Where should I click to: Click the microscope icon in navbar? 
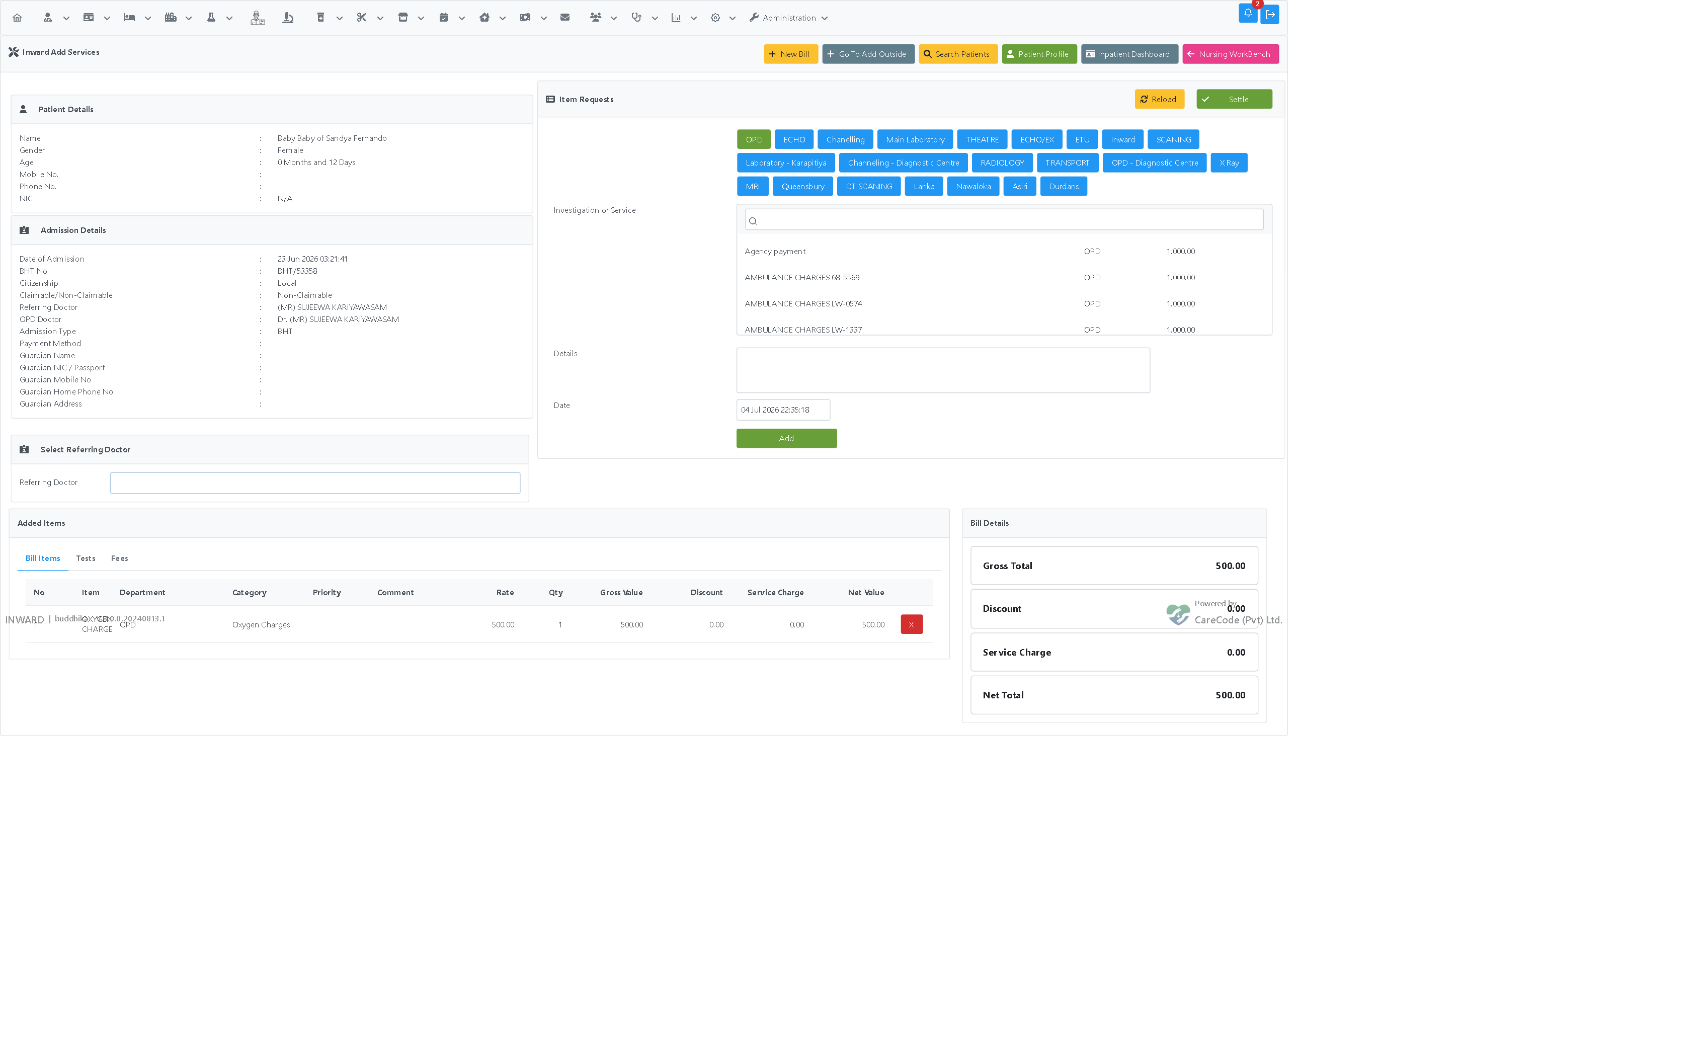[x=288, y=18]
